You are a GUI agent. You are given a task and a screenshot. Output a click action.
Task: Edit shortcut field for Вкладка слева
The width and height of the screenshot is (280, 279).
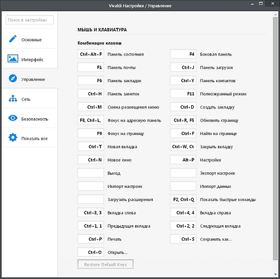point(91,213)
